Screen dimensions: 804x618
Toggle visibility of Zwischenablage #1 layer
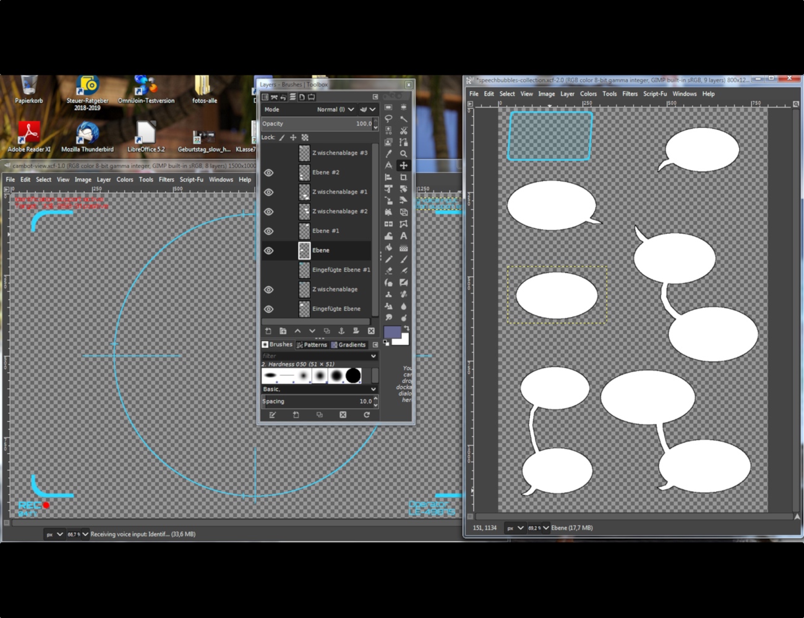[x=268, y=192]
